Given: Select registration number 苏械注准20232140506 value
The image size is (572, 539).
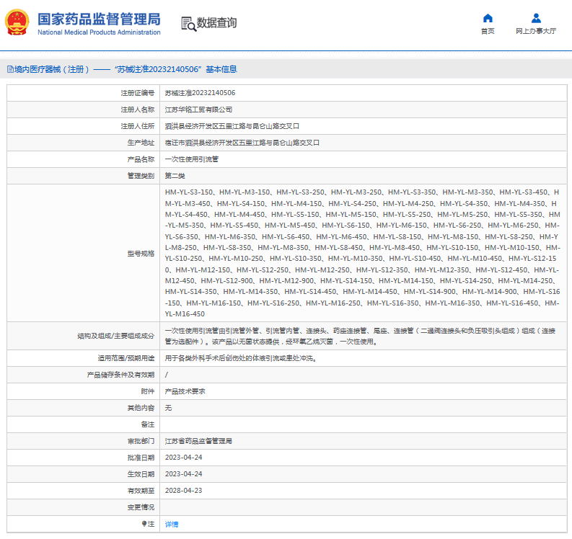Looking at the screenshot, I should coord(200,93).
